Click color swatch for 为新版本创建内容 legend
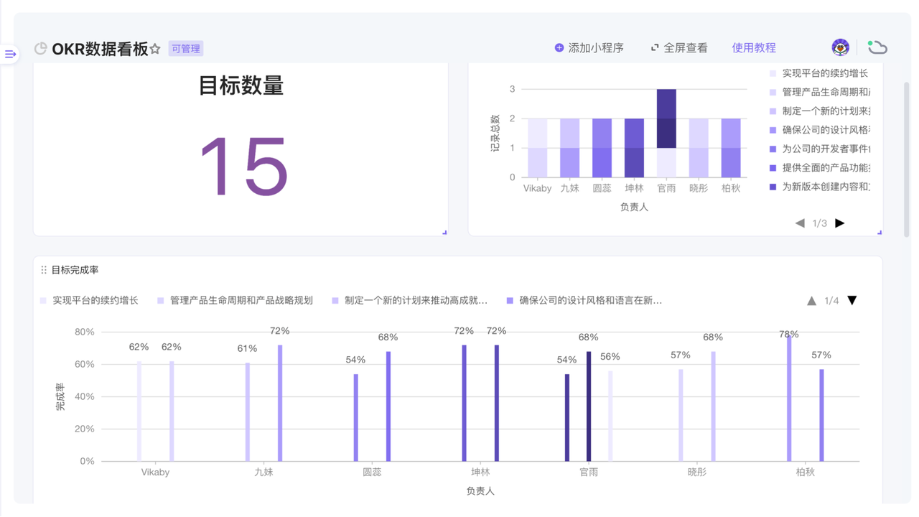 click(x=773, y=187)
